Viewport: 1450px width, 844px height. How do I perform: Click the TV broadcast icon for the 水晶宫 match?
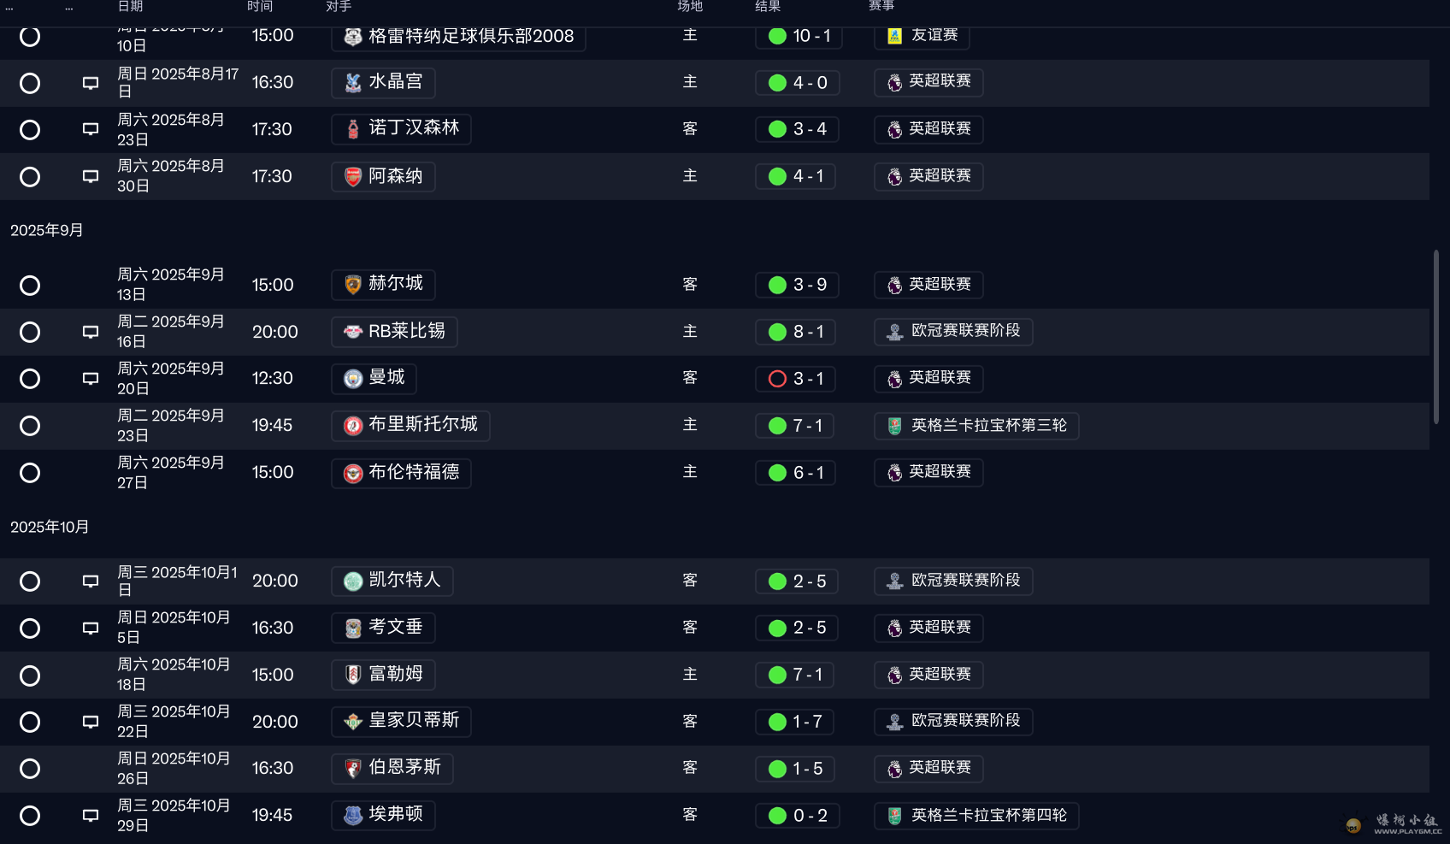[x=90, y=83]
